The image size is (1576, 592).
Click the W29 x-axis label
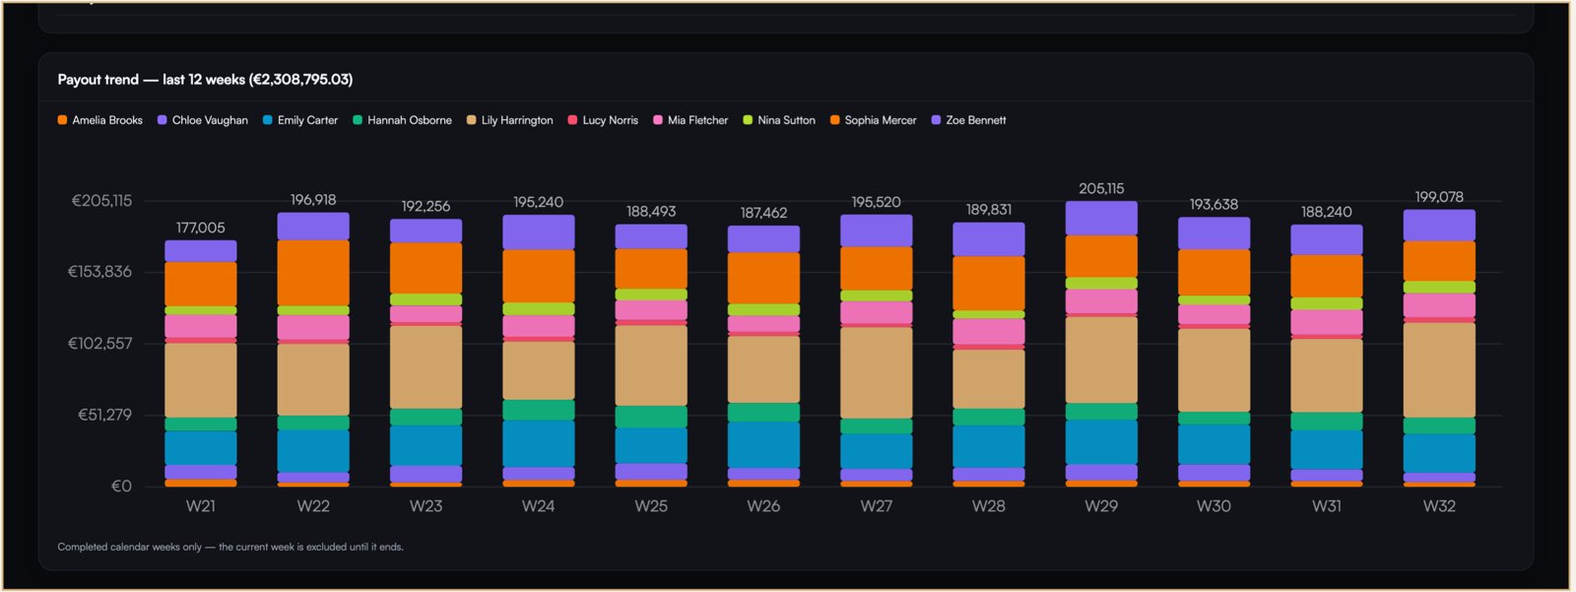(x=1101, y=506)
